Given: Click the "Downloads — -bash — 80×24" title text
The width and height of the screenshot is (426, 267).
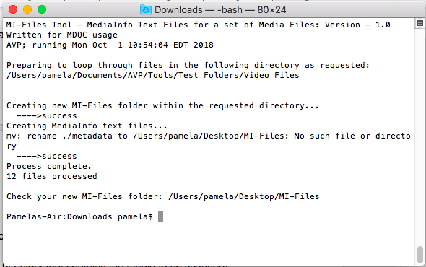Looking at the screenshot, I should pyautogui.click(x=220, y=10).
